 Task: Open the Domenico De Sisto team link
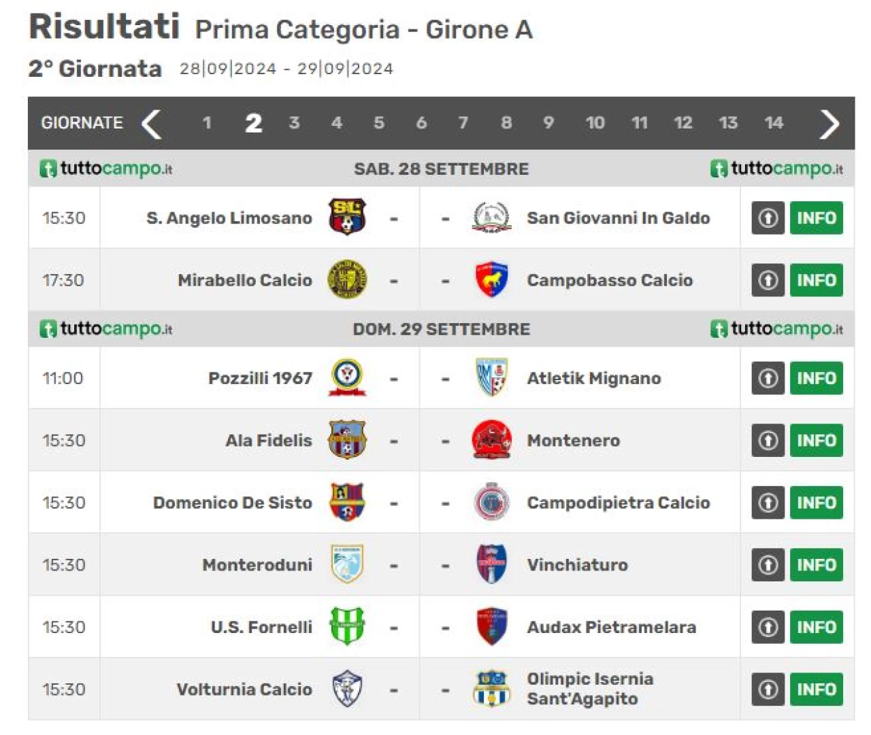tap(232, 502)
